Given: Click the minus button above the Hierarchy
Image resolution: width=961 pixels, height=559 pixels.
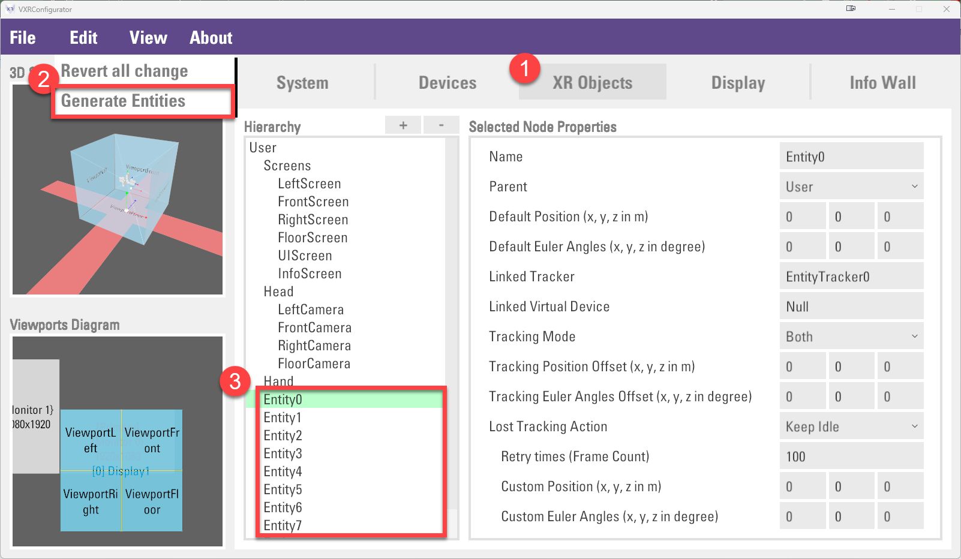Looking at the screenshot, I should click(x=441, y=125).
